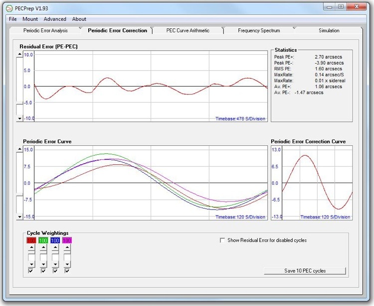
Task: Open the File menu
Action: 12,19
